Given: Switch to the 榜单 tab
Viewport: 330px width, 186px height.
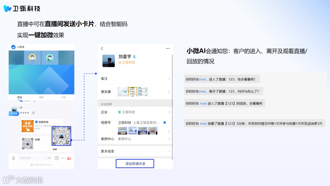Looking at the screenshot, I should pyautogui.click(x=42, y=97).
